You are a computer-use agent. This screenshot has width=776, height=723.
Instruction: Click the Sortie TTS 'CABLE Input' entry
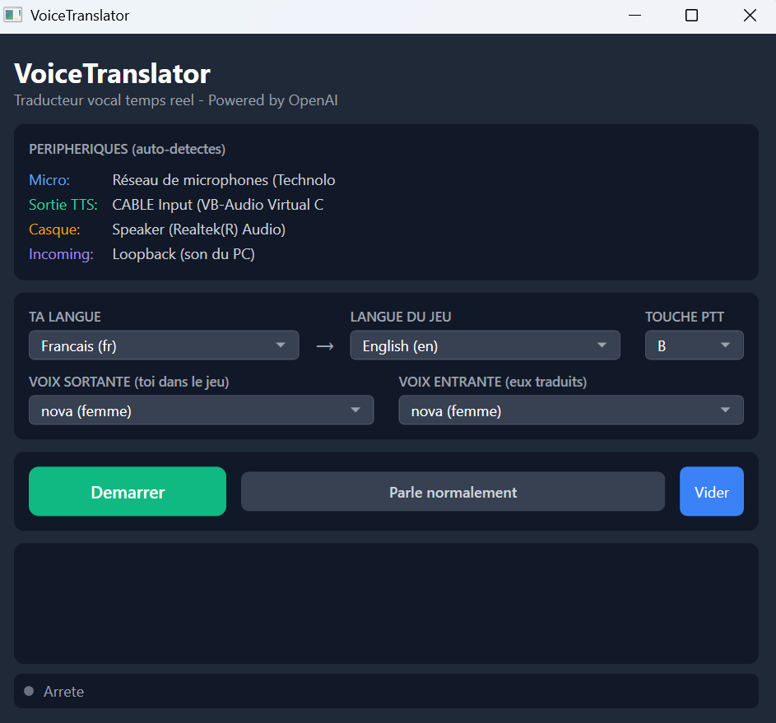point(217,204)
